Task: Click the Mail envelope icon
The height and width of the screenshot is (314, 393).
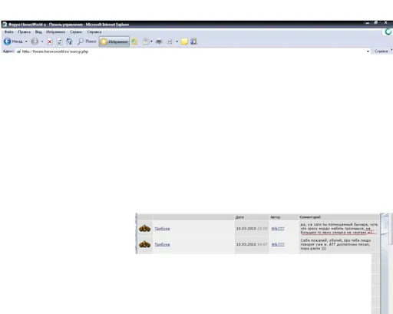Action: [x=146, y=41]
